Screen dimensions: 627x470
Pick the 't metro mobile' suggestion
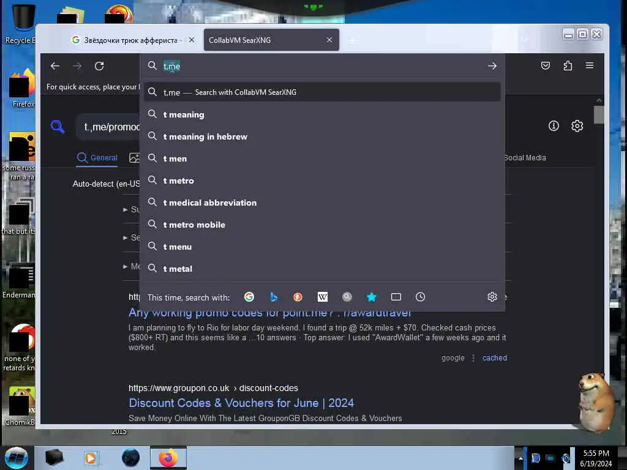coord(322,225)
